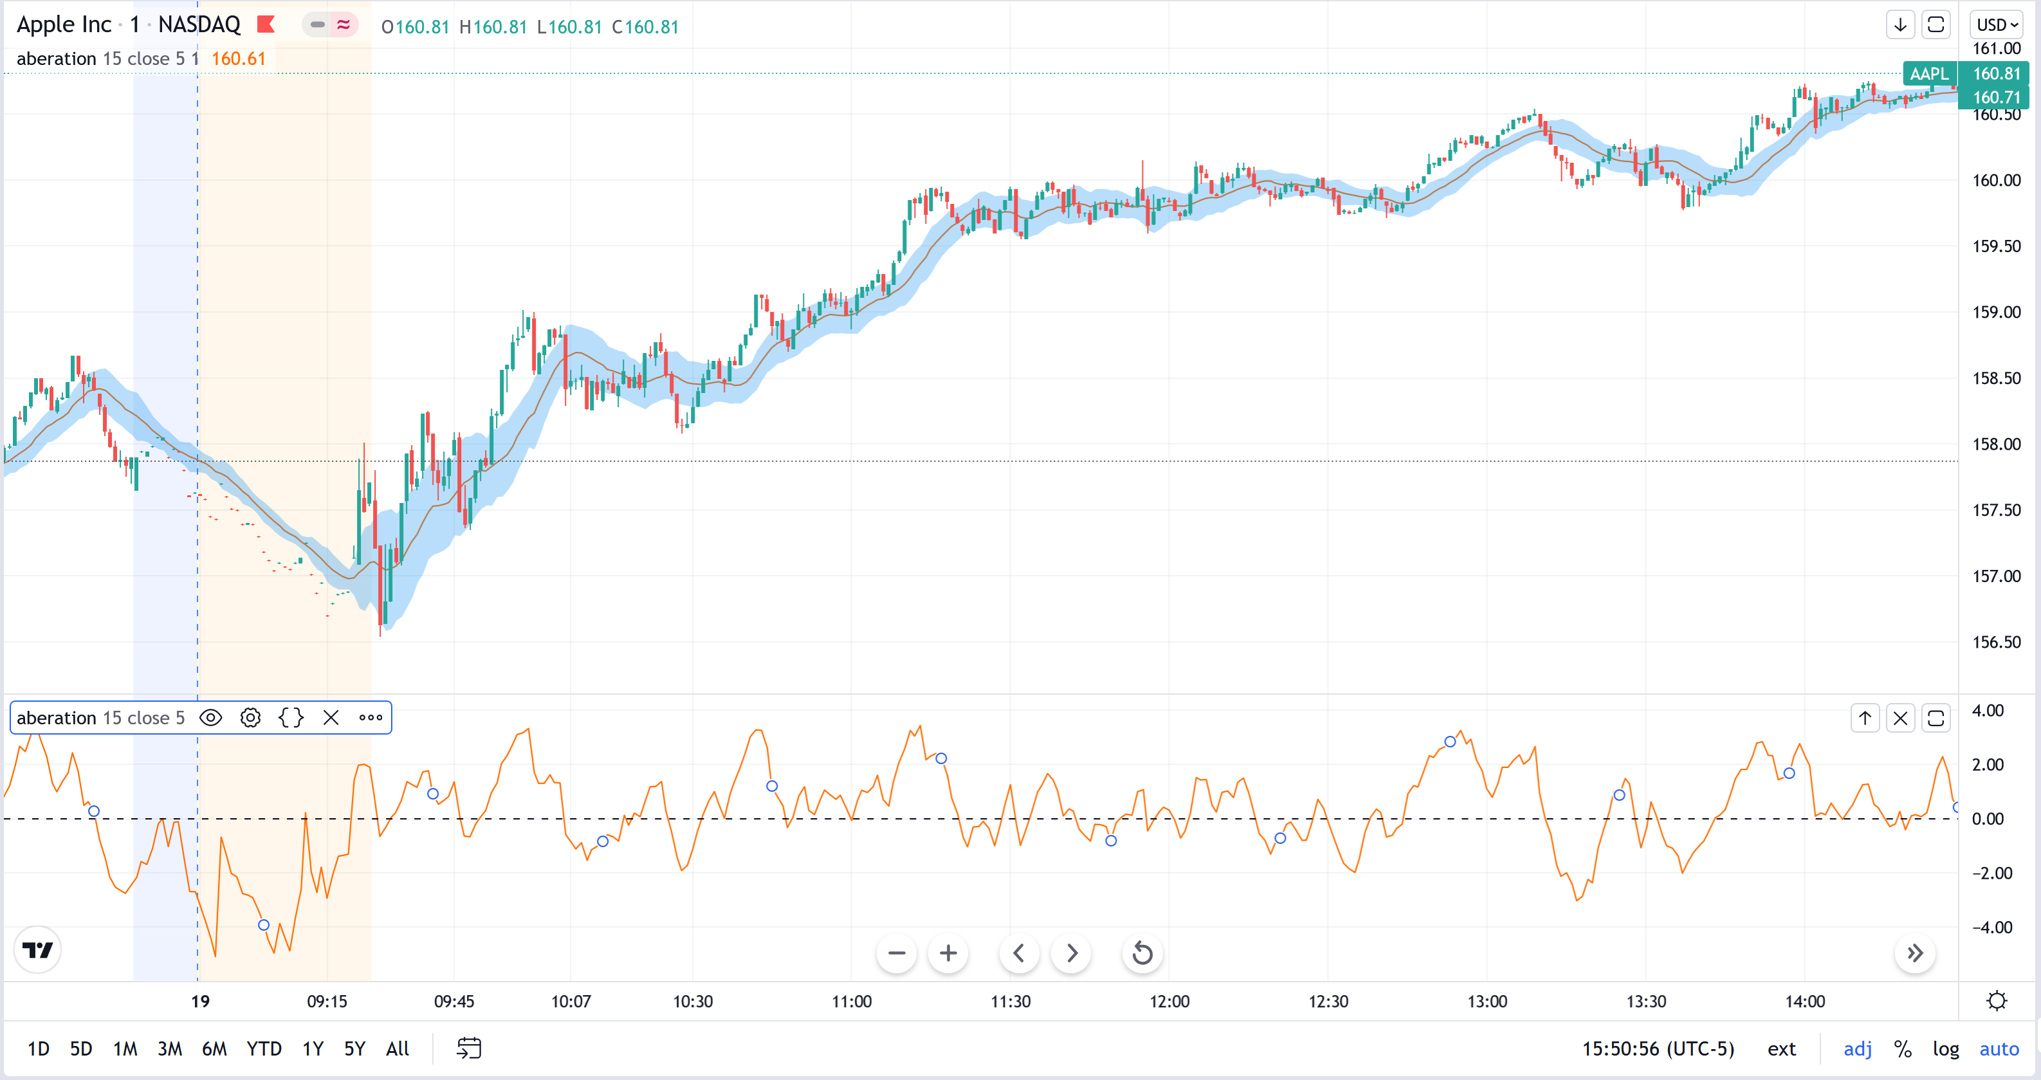Select the All time range

(x=397, y=1049)
